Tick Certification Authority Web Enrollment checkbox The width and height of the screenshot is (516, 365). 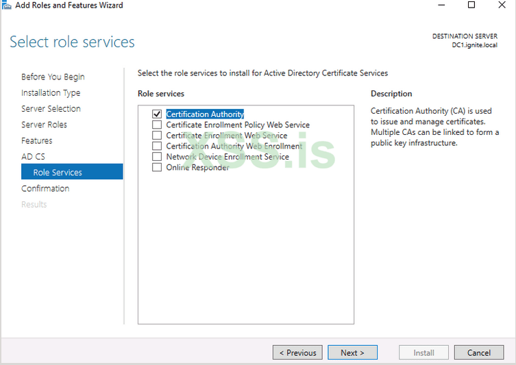(157, 147)
